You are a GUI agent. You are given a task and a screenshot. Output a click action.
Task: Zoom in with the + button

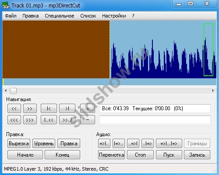pyautogui.click(x=88, y=108)
